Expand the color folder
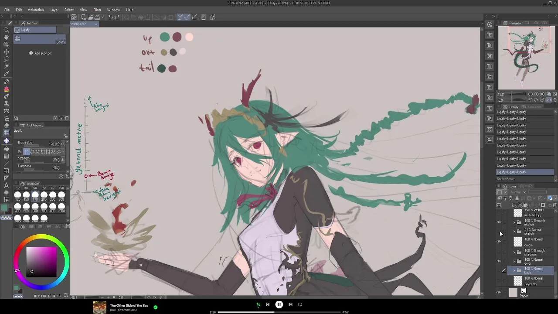Screen dimensions: 558x314 pyautogui.click(x=514, y=261)
